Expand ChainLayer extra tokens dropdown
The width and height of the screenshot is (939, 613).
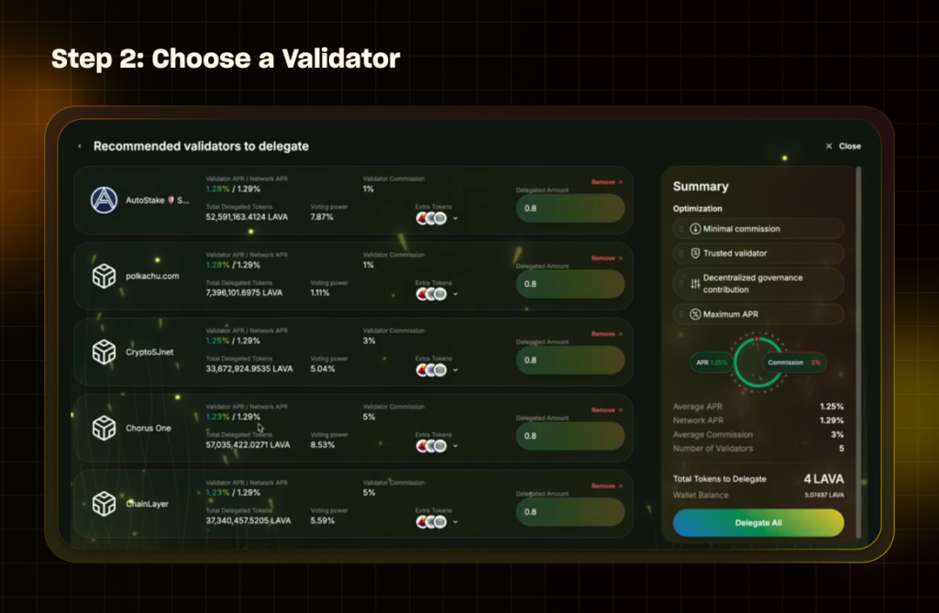pos(455,522)
